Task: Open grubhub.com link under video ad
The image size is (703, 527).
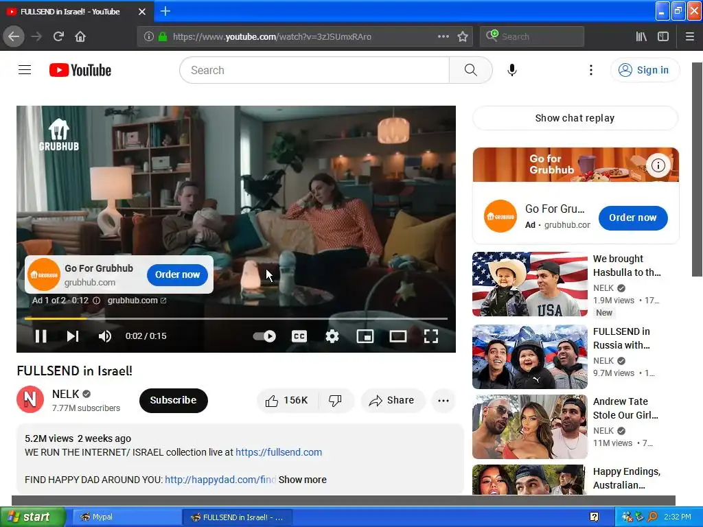Action: tap(137, 301)
